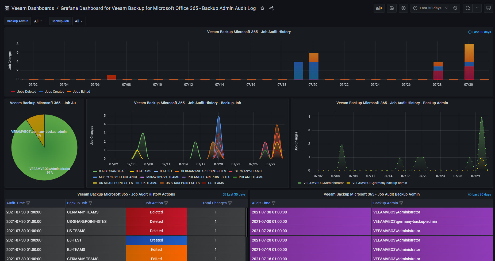
Task: Open refresh interval dropdown arrow
Action: [x=477, y=8]
